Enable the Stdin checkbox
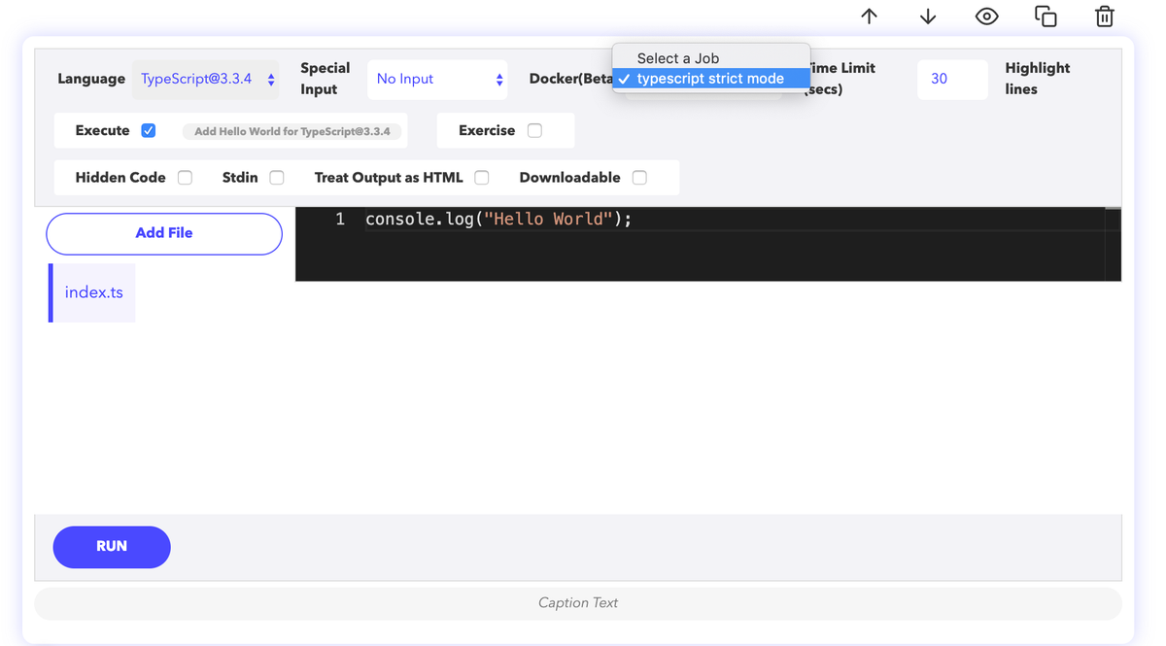Viewport: 1166px width, 646px height. click(277, 178)
